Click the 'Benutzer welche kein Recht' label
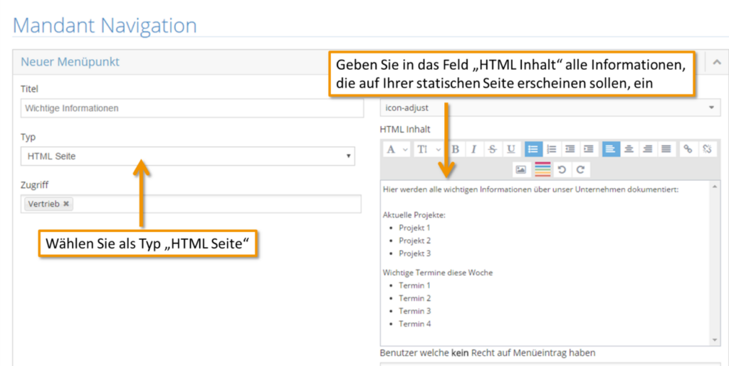This screenshot has height=366, width=729. tap(487, 353)
